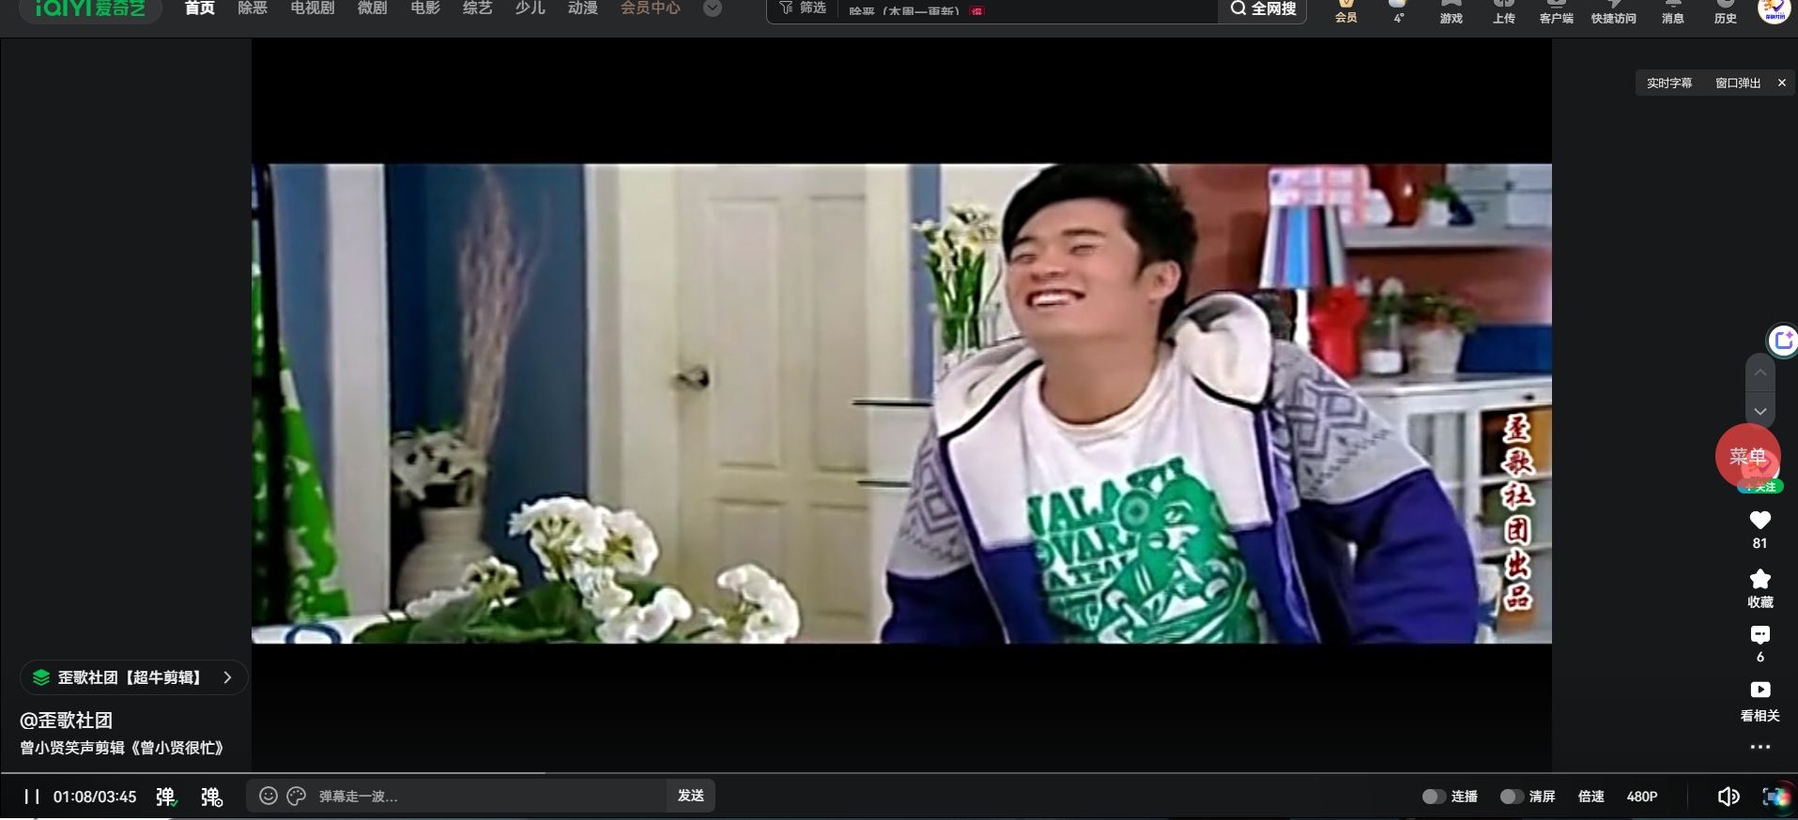This screenshot has height=820, width=1798.
Task: Close the 实时字幕 floating toolbar
Action: click(1782, 84)
